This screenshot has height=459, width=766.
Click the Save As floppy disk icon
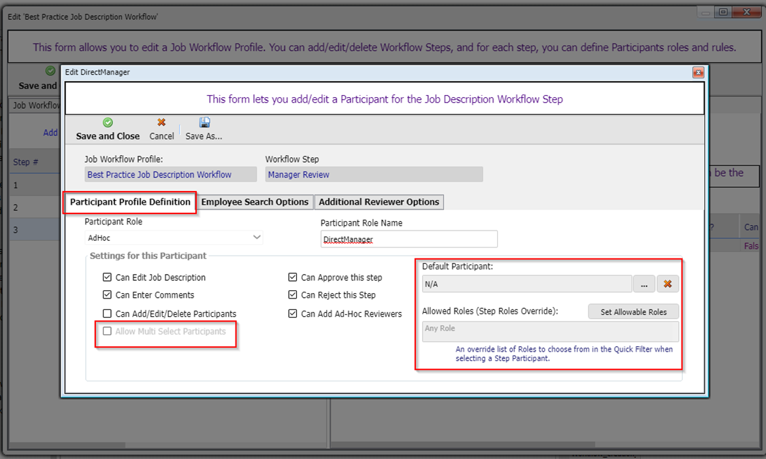204,123
